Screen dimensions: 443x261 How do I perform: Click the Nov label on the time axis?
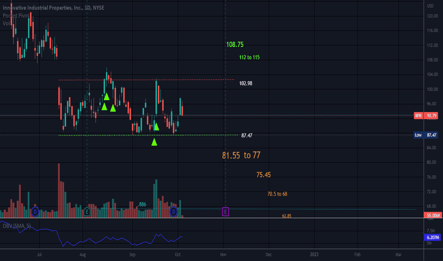pos(223,254)
